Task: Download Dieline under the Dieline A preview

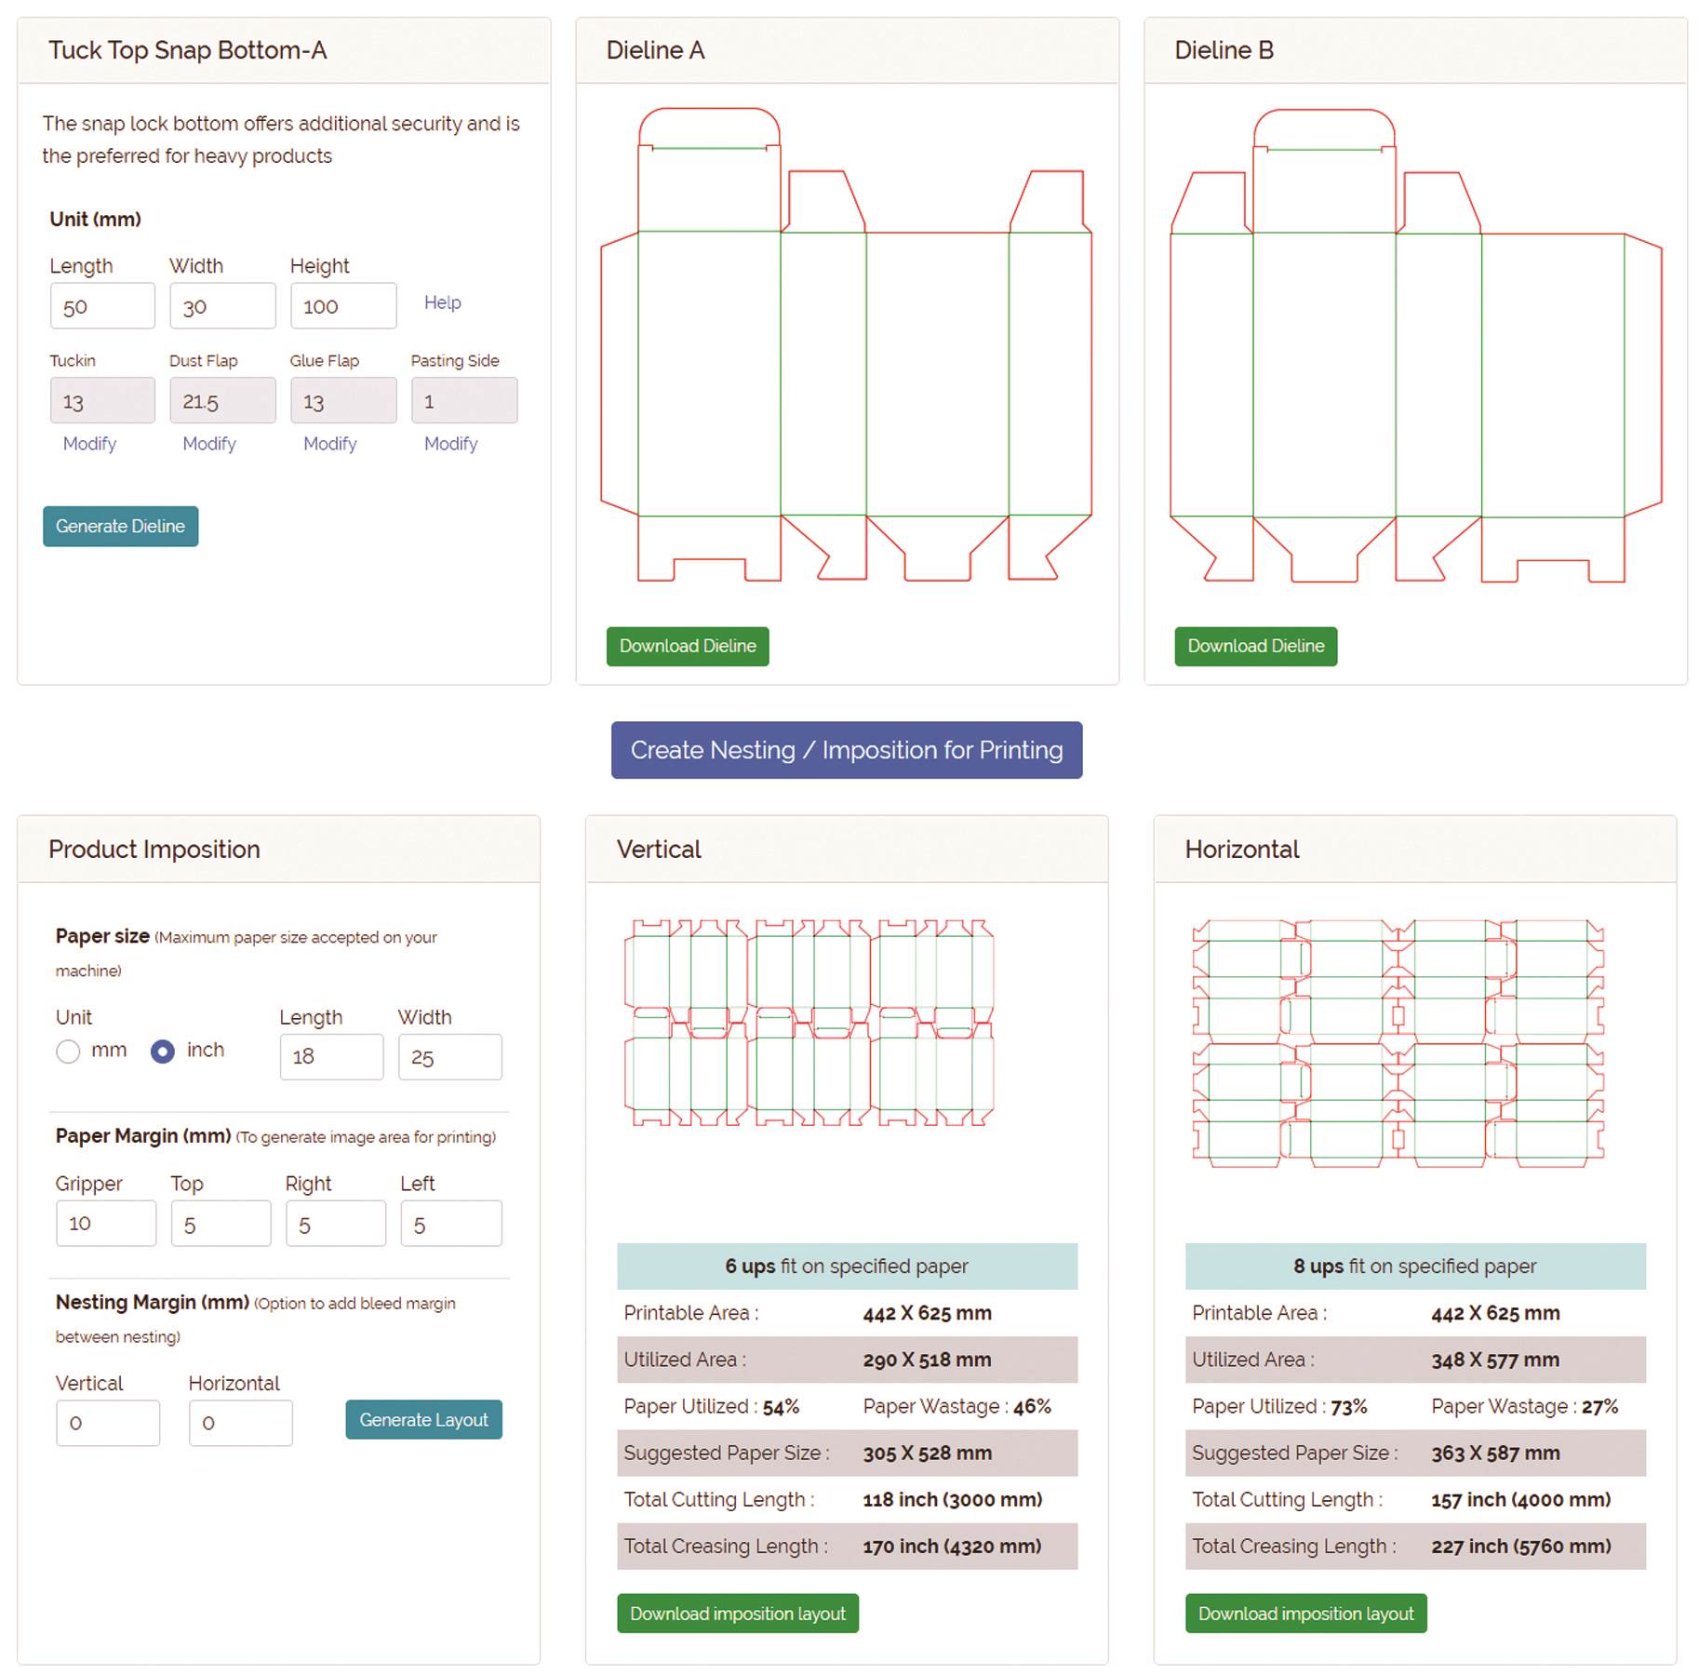Action: [x=688, y=646]
